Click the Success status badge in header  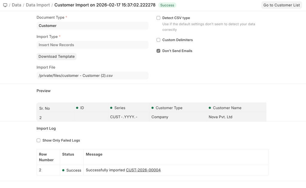click(167, 5)
